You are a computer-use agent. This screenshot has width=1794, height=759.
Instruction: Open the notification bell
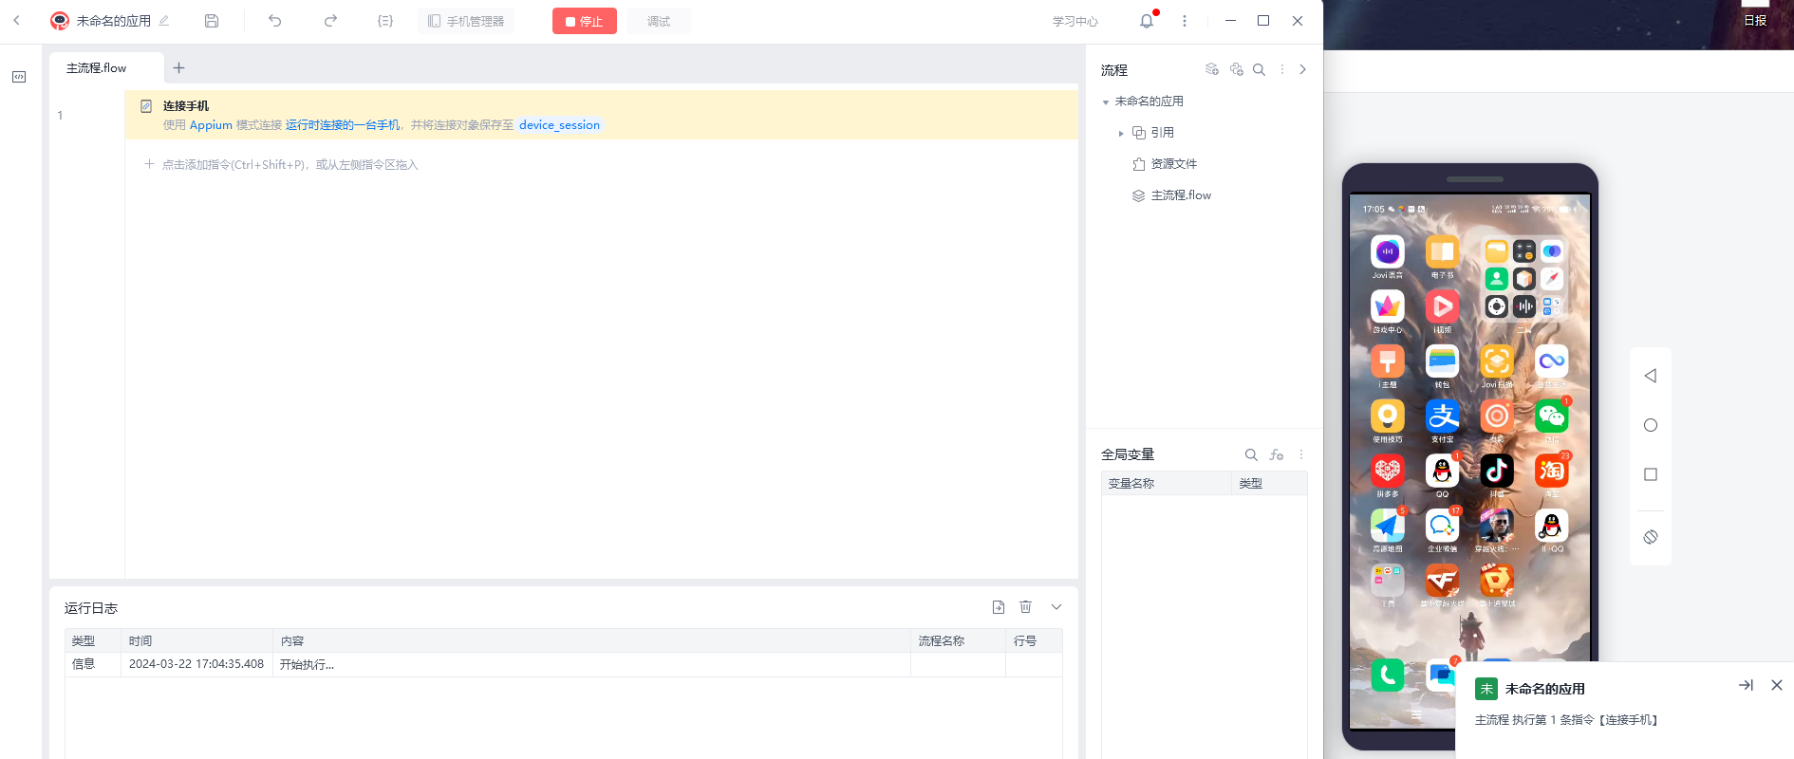[x=1147, y=21]
